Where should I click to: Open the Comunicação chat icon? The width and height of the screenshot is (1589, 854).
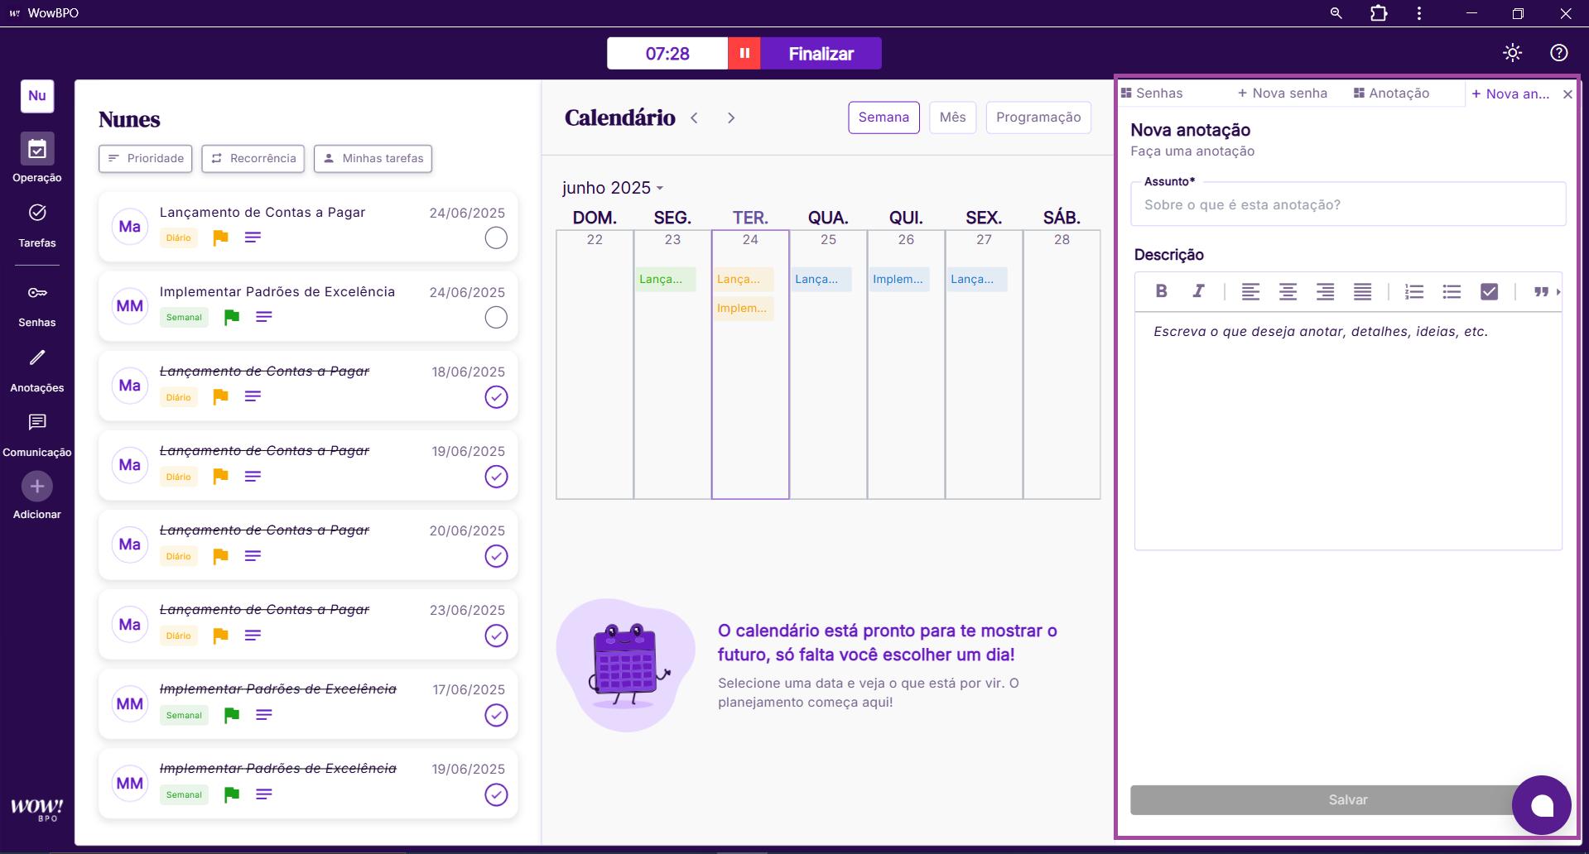pos(37,423)
